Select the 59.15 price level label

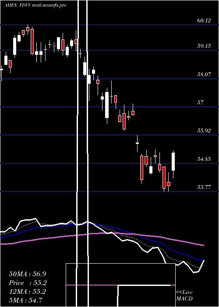tap(204, 46)
